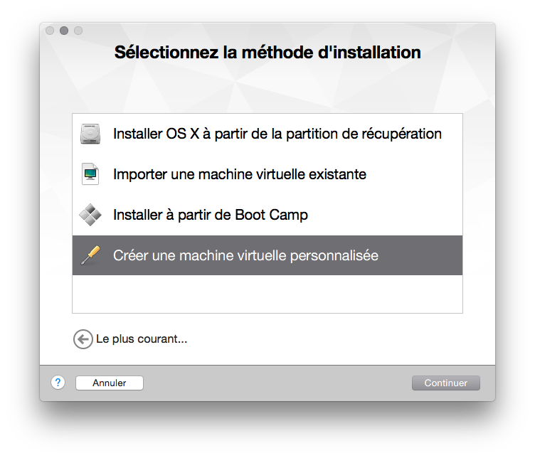
Task: Click the word personnalisée in highlighted row
Action: tap(334, 256)
